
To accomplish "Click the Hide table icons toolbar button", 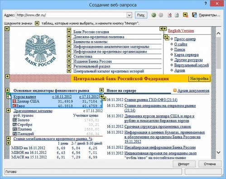I will [185, 15].
